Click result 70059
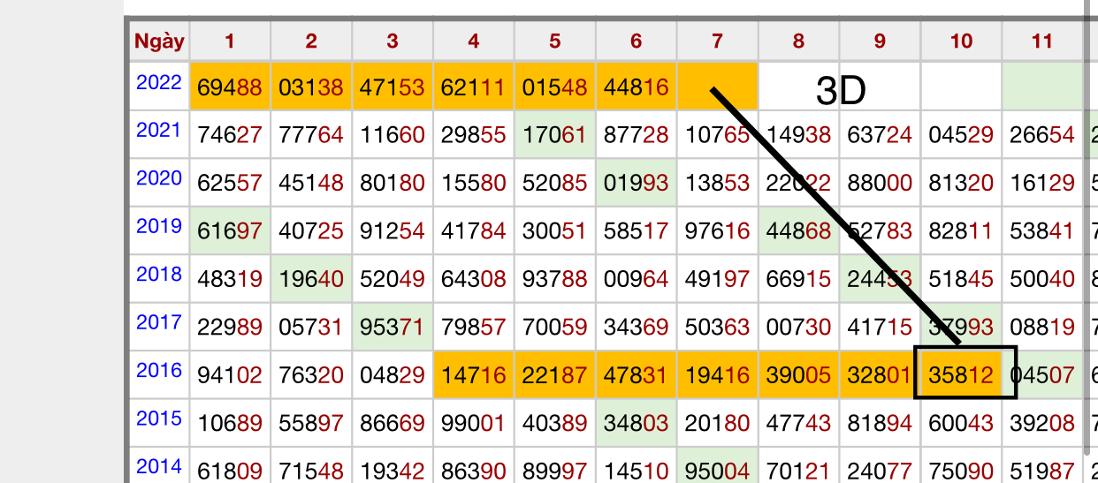Image resolution: width=1098 pixels, height=483 pixels. coord(555,327)
